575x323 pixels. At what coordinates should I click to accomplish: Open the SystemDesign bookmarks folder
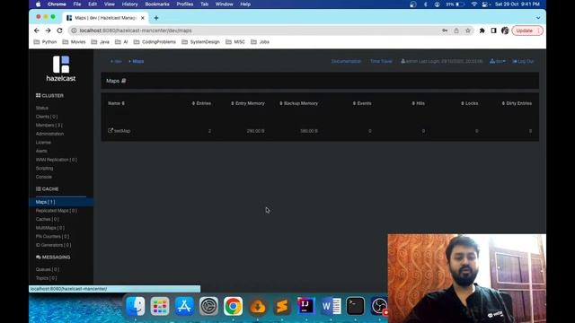200,42
